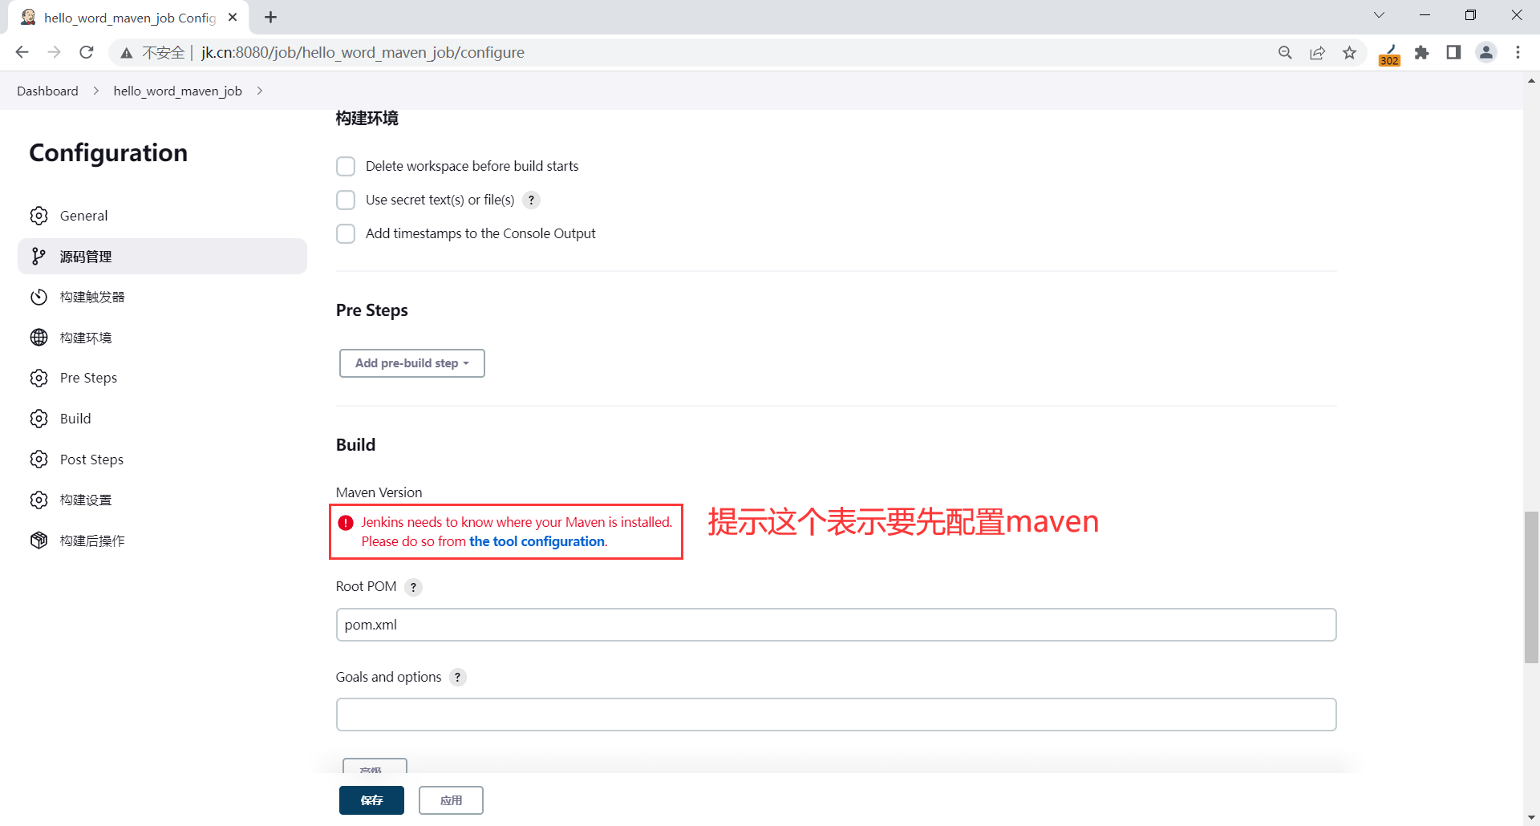Click the Post Steps gear icon
Screen dimensions: 1540x826
[x=39, y=460]
